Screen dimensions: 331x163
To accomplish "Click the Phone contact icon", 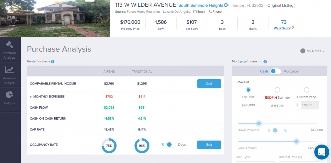I will click(210, 12).
